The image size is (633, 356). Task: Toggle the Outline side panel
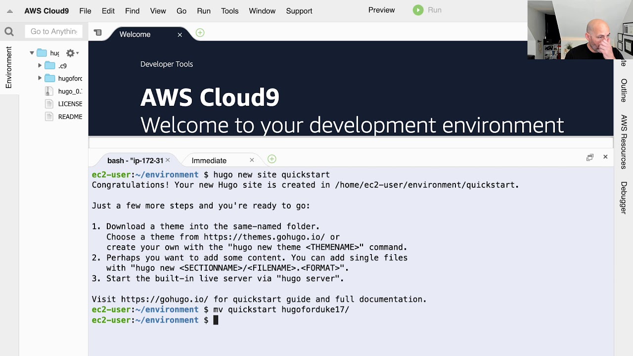click(x=624, y=90)
